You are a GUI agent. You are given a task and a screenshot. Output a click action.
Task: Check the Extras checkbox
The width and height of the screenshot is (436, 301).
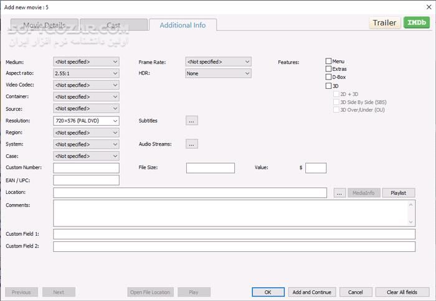[x=329, y=69]
